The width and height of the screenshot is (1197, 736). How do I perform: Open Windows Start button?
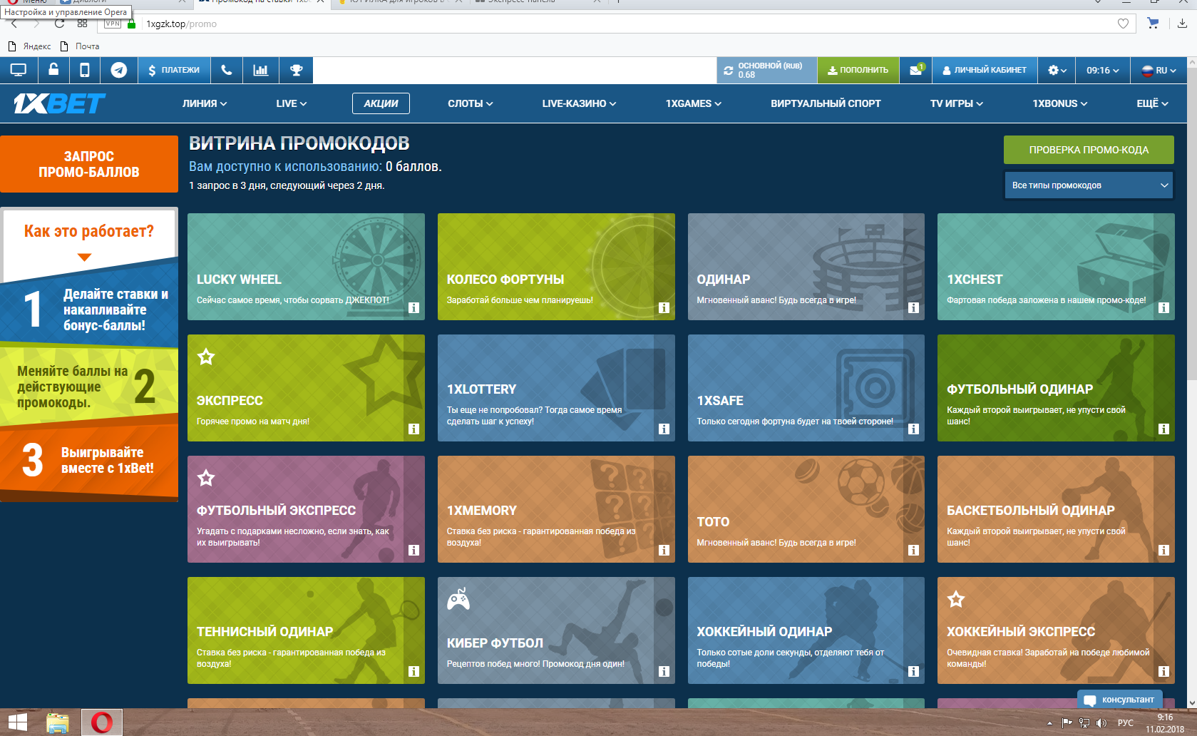click(x=17, y=722)
